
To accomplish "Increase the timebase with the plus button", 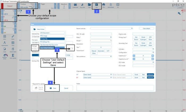I will (x=36, y=6).
